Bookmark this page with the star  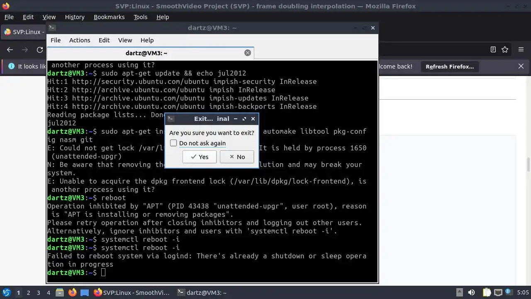505,49
